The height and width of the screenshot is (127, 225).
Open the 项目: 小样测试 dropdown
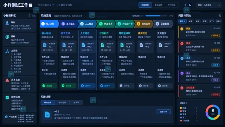coord(209,5)
